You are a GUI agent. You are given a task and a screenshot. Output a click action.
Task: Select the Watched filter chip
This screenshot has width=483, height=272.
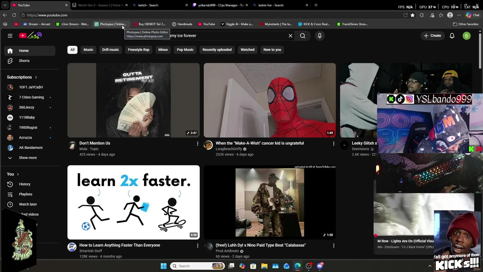pyautogui.click(x=248, y=49)
